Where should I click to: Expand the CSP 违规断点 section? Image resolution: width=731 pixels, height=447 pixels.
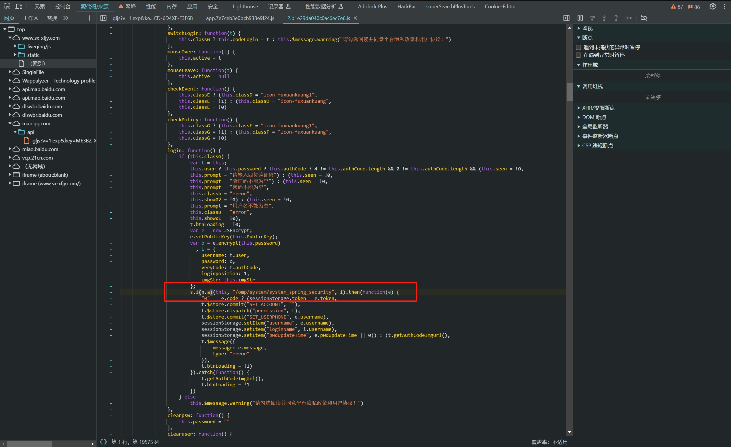click(x=579, y=146)
